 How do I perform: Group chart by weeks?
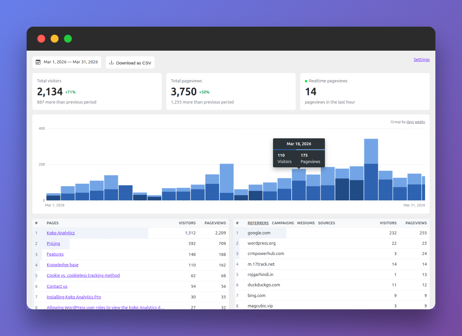coord(420,122)
